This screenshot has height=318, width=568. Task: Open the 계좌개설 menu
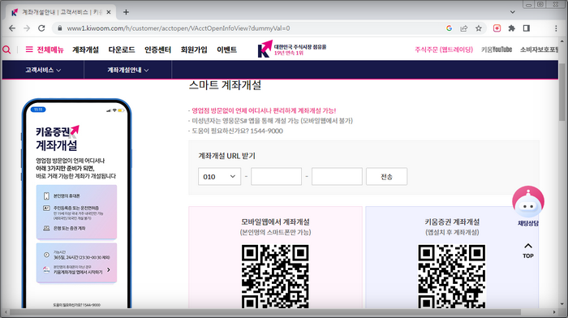click(x=85, y=49)
